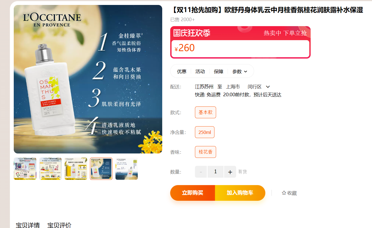This screenshot has width=372, height=228.
Task: Choose the 桂花香 fragrance option
Action: pos(205,152)
